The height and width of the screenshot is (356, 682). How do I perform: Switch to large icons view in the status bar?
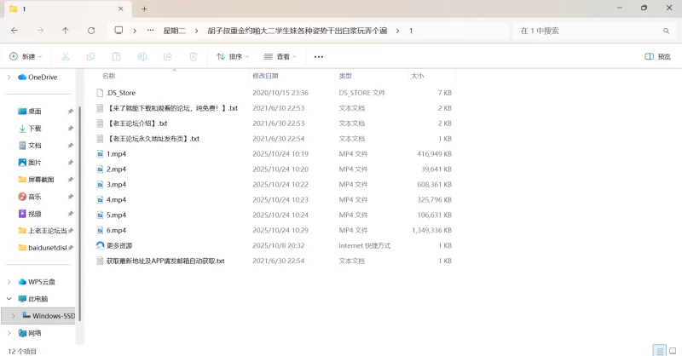[x=672, y=350]
